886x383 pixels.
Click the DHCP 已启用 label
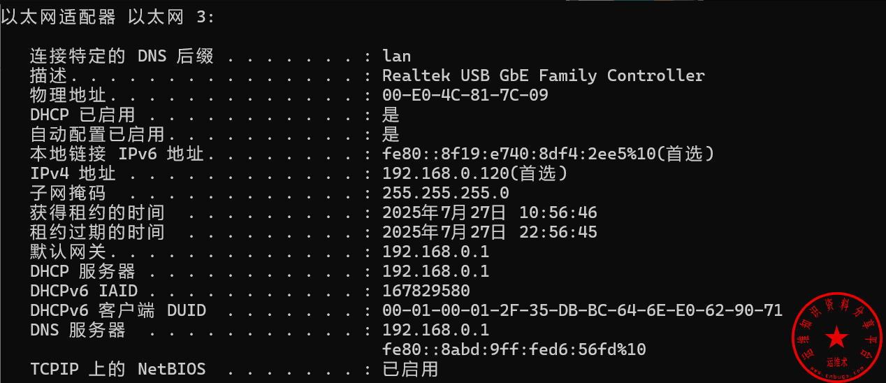(82, 115)
